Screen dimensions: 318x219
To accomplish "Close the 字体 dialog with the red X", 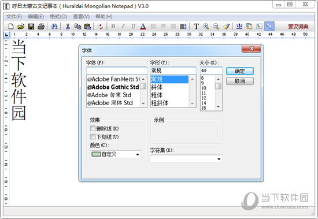I will pyautogui.click(x=252, y=49).
